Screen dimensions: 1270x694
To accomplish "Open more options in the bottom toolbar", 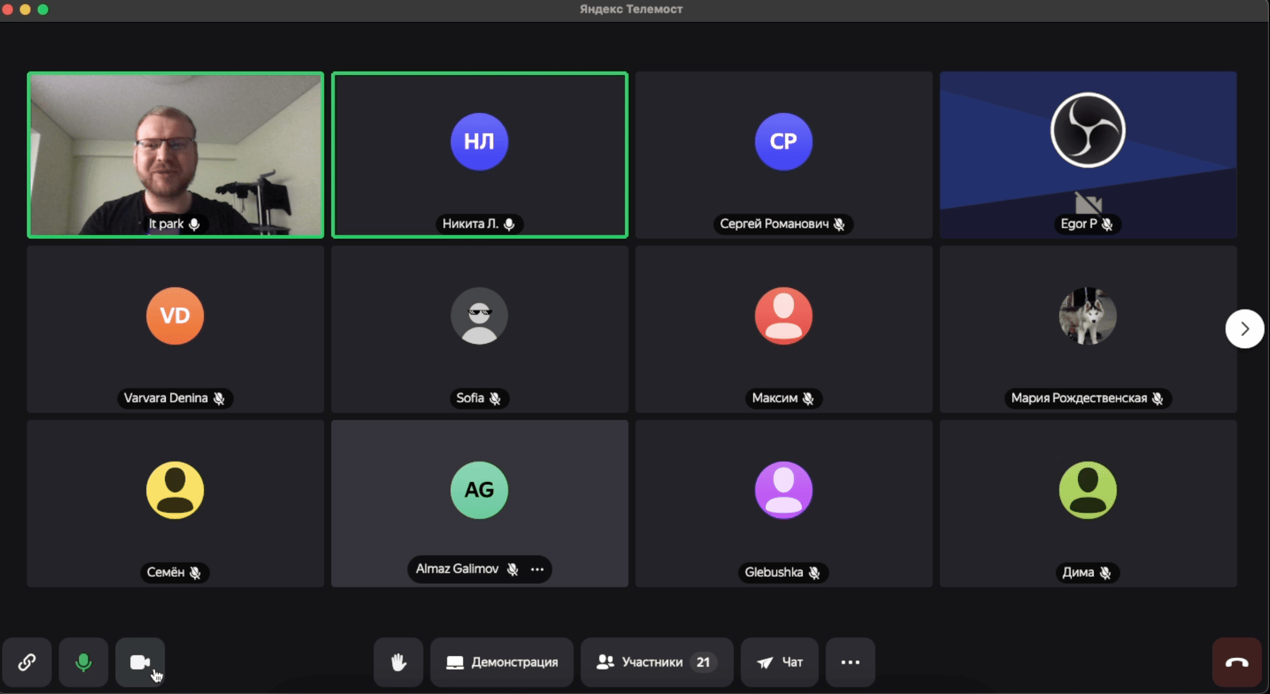I will 850,662.
